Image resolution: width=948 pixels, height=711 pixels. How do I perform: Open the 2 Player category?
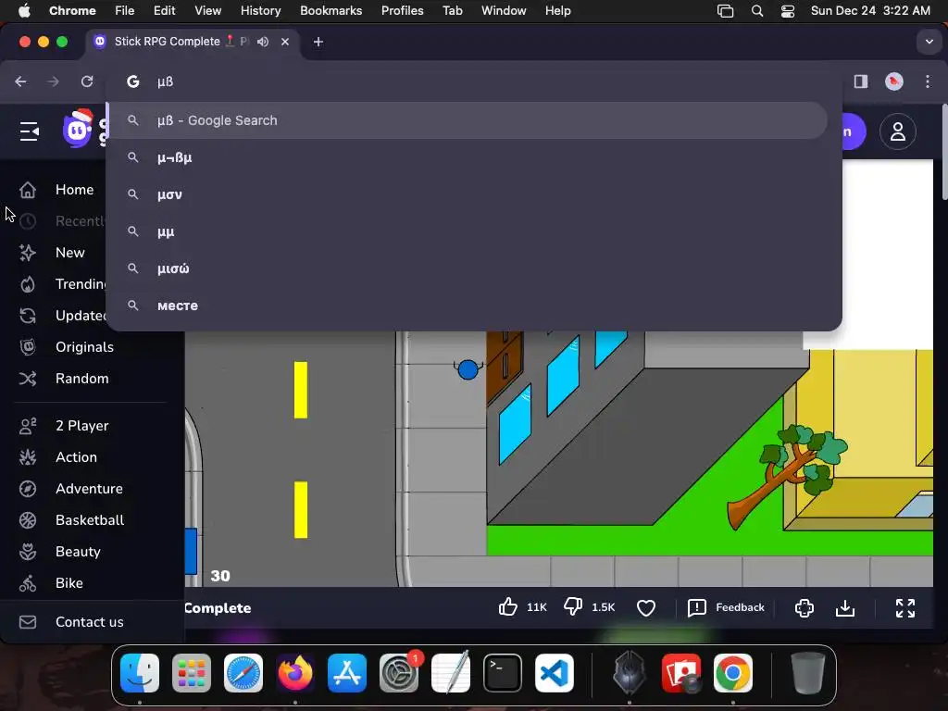82,426
